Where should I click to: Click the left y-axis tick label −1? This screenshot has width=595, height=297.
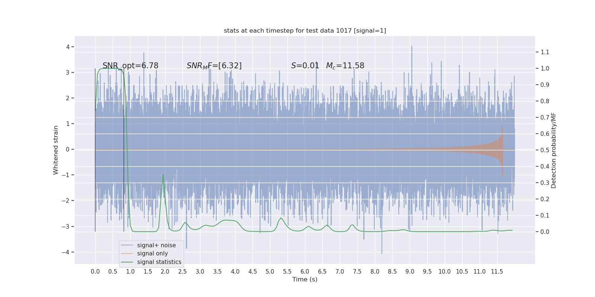click(65, 175)
